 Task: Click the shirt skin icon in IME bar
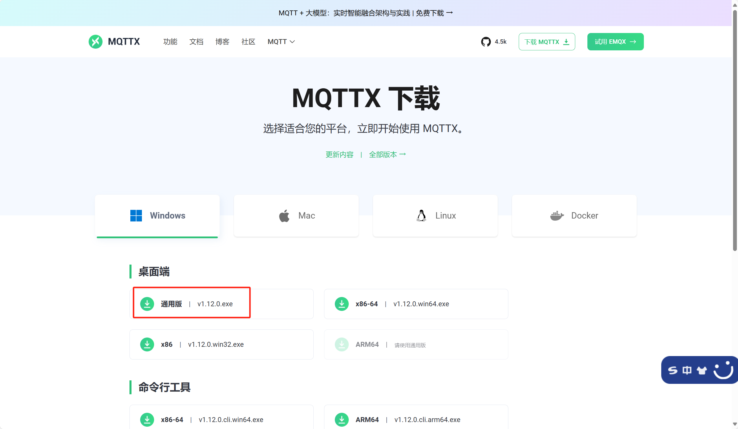(702, 370)
